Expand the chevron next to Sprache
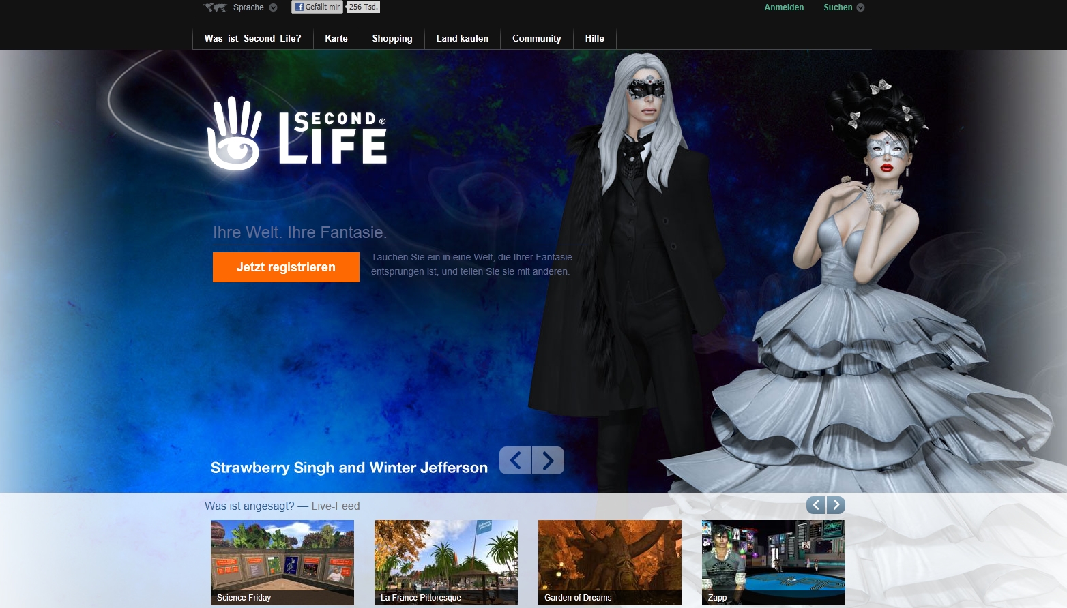The width and height of the screenshot is (1067, 608). 273,7
